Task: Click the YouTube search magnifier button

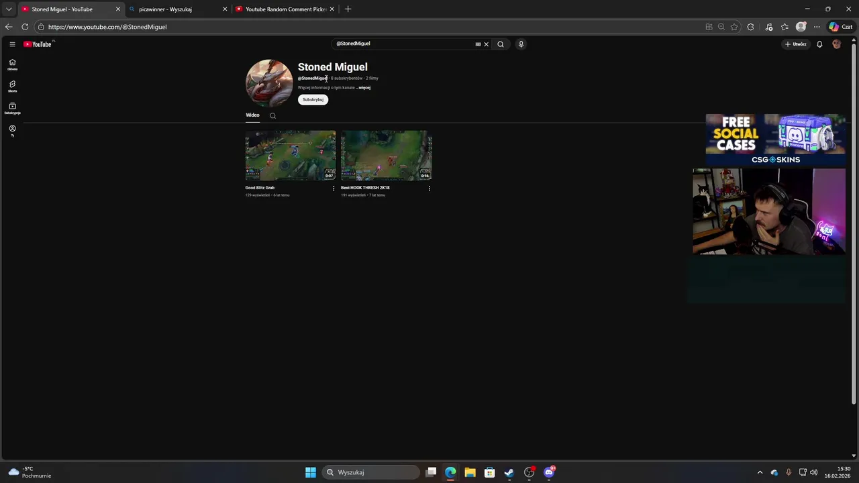Action: coord(501,44)
